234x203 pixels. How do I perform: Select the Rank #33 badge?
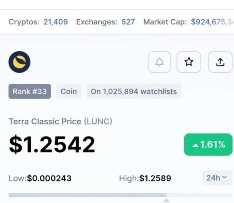pos(30,91)
